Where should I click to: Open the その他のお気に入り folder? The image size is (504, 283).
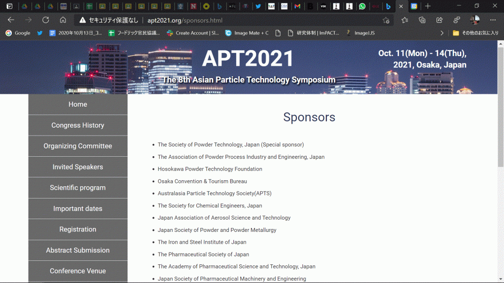coord(475,33)
